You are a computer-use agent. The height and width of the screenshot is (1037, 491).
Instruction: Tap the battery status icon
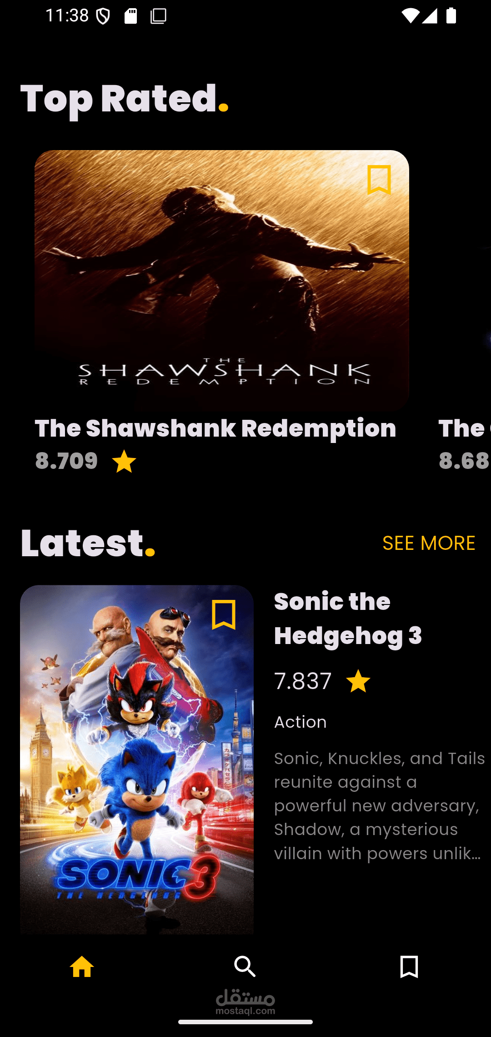[x=451, y=15]
